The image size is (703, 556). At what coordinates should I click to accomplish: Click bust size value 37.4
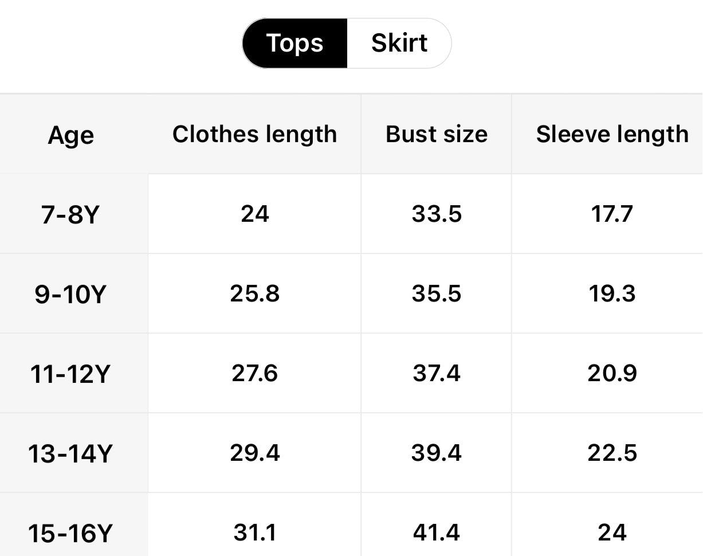(x=437, y=373)
